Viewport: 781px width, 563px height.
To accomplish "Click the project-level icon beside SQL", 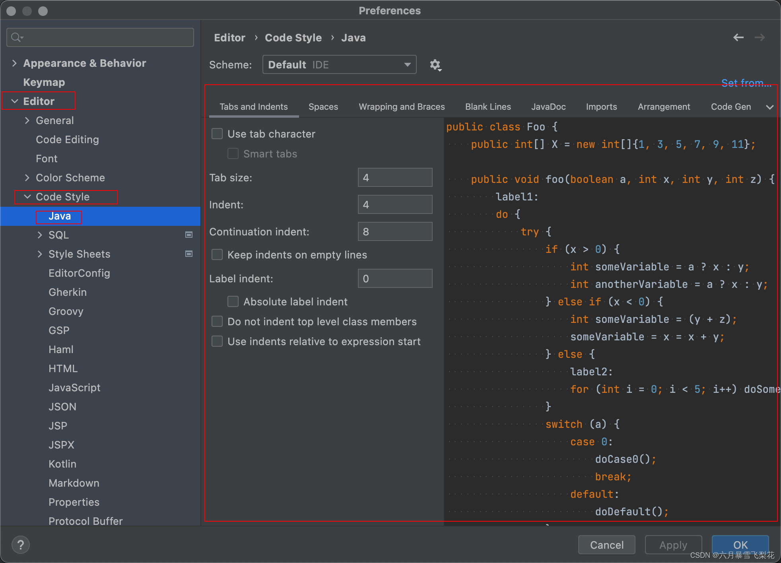I will [x=189, y=235].
